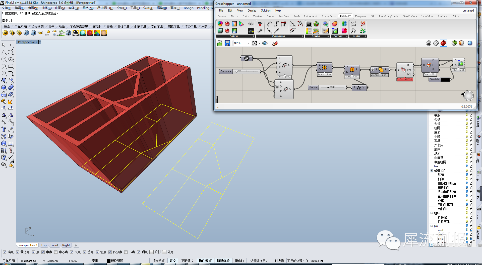The width and height of the screenshot is (482, 265).
Task: Adjust the Factor number slider
Action: (x=328, y=87)
